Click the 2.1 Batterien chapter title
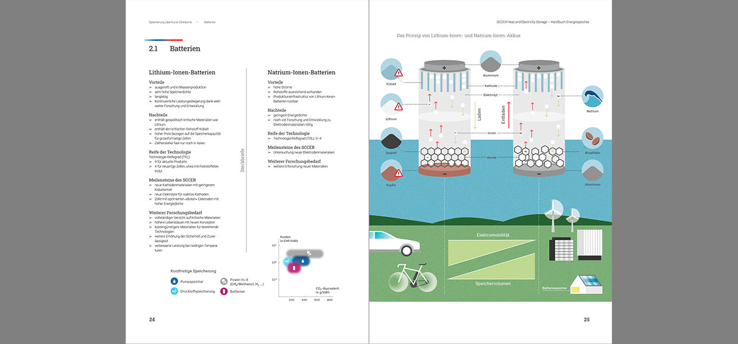 click(x=174, y=49)
